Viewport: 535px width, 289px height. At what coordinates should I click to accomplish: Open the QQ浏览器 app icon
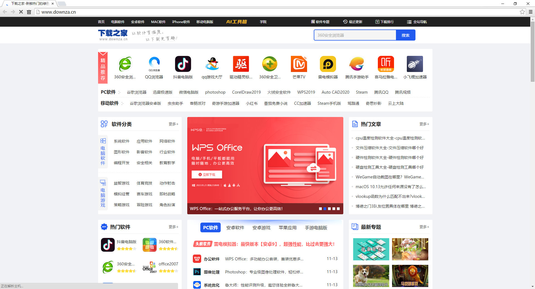coord(154,64)
